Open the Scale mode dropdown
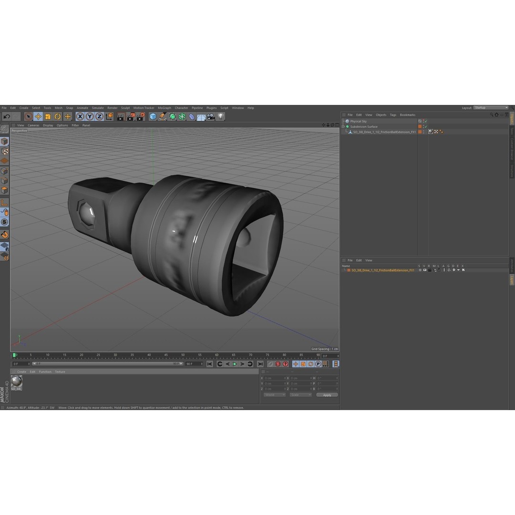The width and height of the screenshot is (515, 515). coord(300,395)
